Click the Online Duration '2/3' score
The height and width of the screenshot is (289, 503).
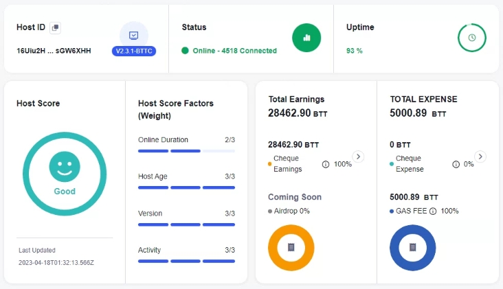[230, 139]
